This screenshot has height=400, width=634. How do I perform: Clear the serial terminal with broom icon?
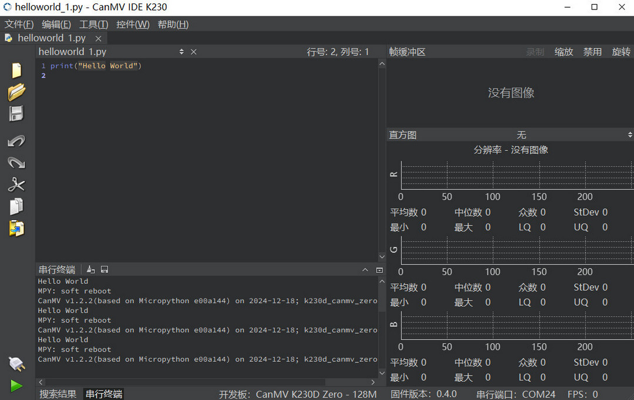pyautogui.click(x=91, y=269)
